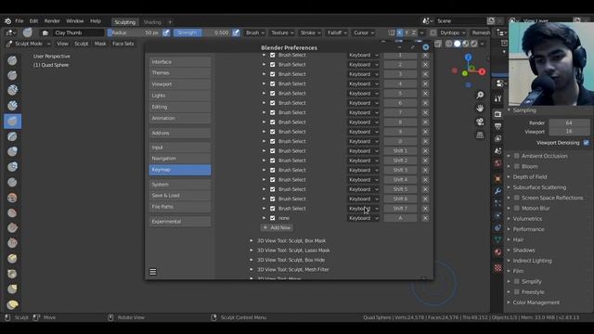Expand Brush Select entry for key 7
Screen dimensions: 594x334
[x=264, y=112]
